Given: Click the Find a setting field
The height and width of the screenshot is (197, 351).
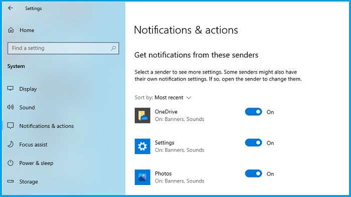Looking at the screenshot, I should [63, 48].
